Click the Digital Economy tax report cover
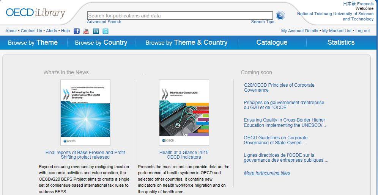Viewport: 378px width, 195px height. 85,112
